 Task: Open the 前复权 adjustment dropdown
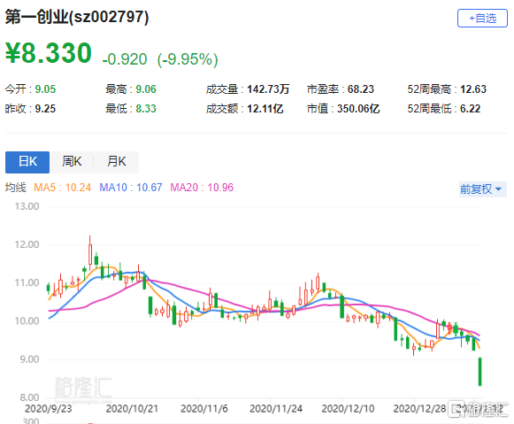tap(482, 189)
